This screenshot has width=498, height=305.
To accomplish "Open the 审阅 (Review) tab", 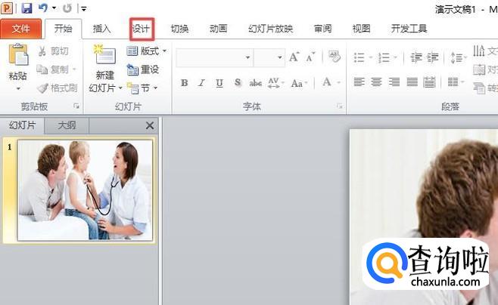I will click(x=322, y=29).
